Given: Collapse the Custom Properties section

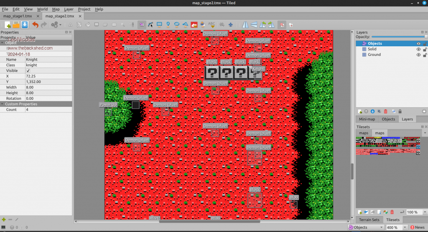Looking at the screenshot, I should 3,104.
